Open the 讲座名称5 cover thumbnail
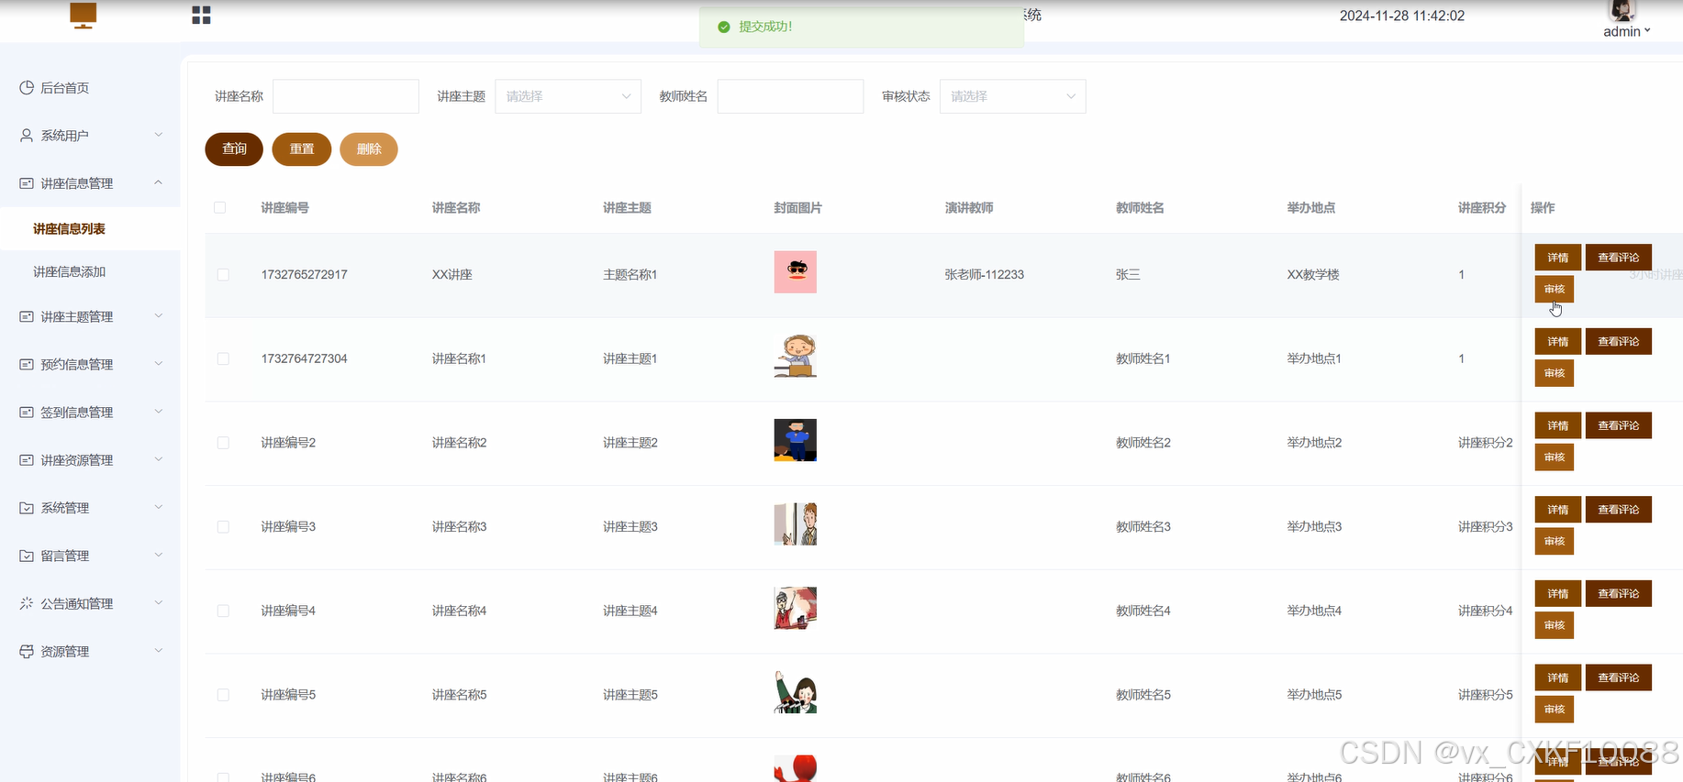The image size is (1683, 782). pos(795,692)
